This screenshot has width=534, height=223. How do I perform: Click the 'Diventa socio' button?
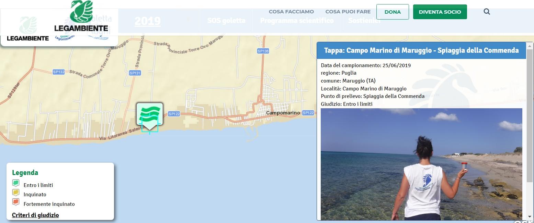click(440, 12)
